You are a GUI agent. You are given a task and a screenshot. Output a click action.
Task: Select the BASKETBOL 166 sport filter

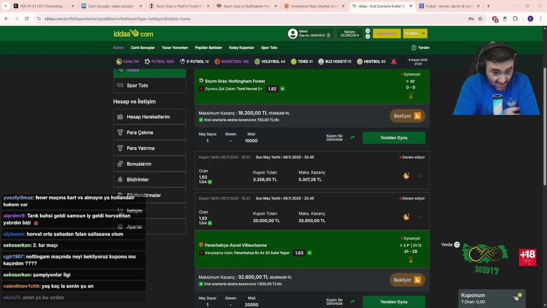(232, 62)
